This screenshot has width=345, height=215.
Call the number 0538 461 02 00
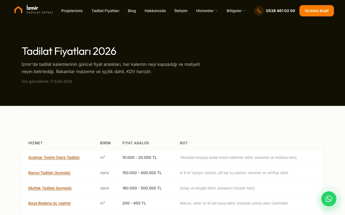(281, 11)
